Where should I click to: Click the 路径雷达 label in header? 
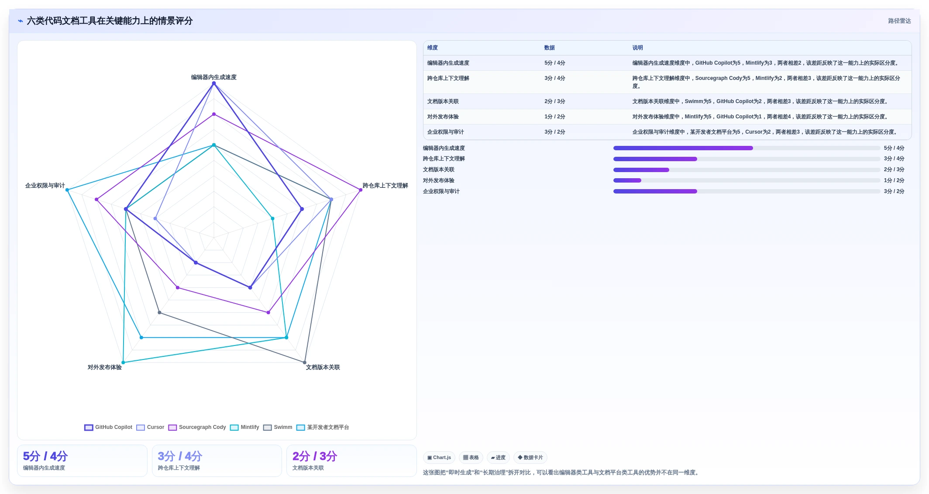point(899,21)
